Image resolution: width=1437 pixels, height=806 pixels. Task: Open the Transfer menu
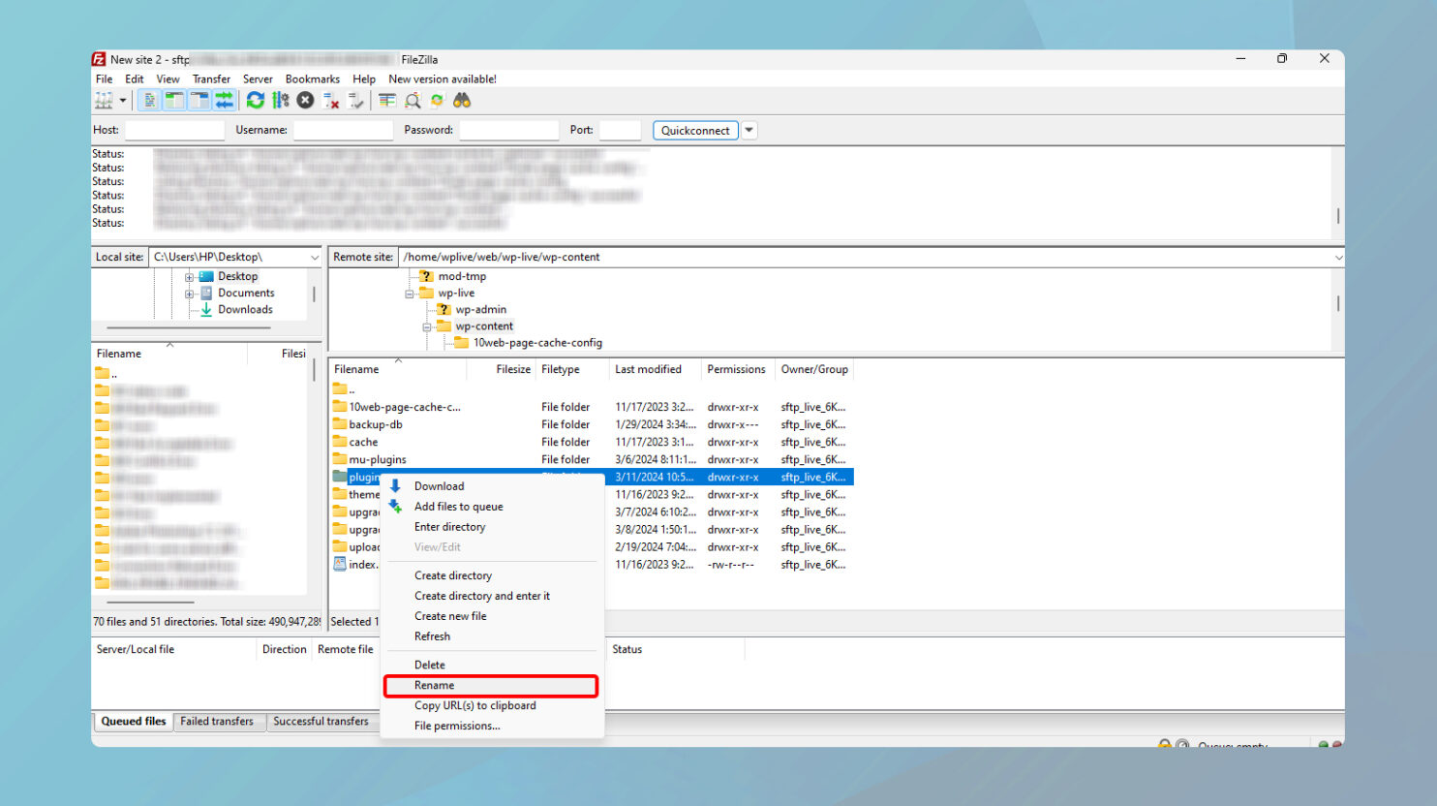[211, 78]
